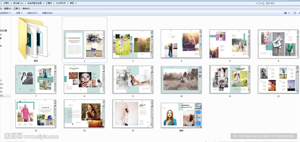Screen dimensions: 300x142
Task: Open the 画册 folder icon
Action: point(33,38)
